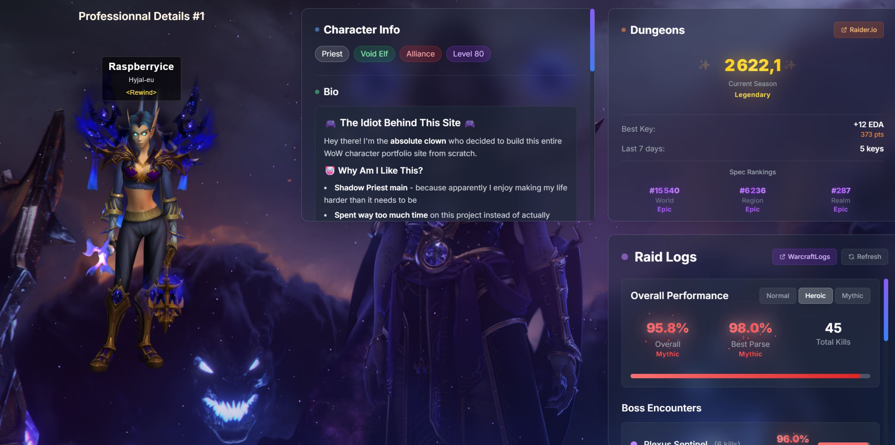Click the Raid Logs panel scrollbar

click(x=886, y=309)
